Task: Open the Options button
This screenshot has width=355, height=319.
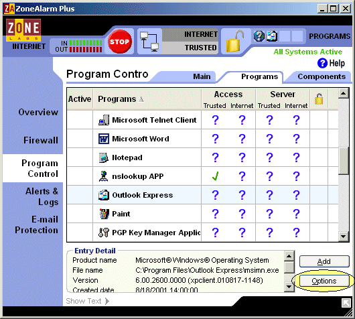Action: (x=324, y=281)
